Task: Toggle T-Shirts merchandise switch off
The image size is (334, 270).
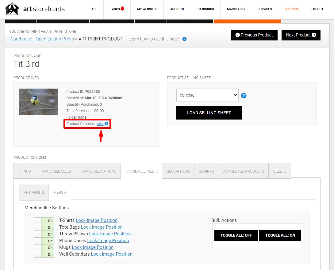Action: coord(44,221)
